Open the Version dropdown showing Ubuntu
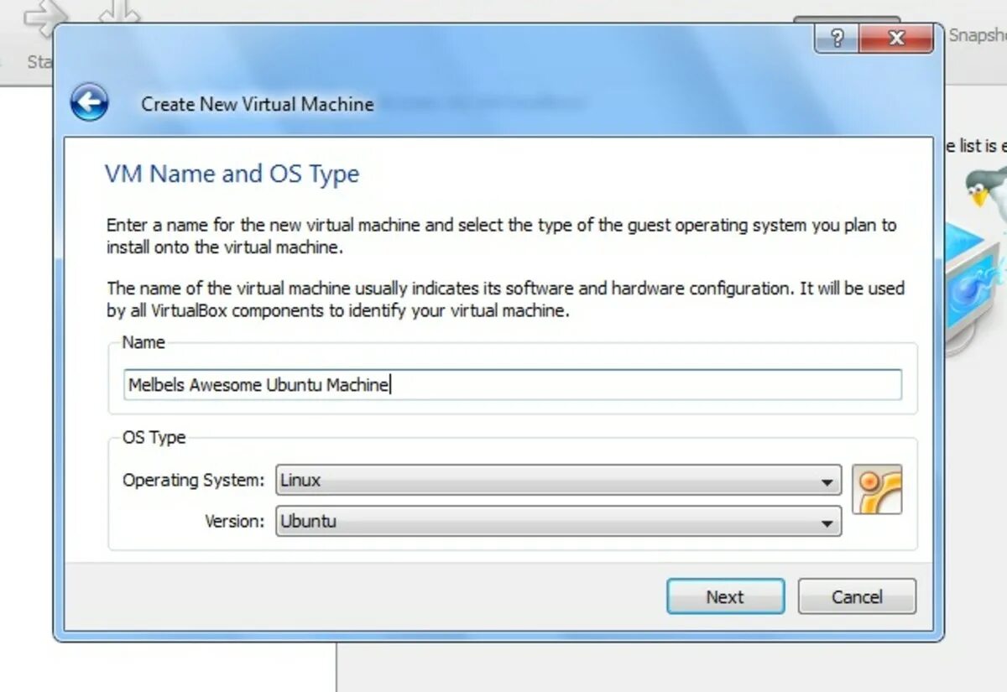 (558, 521)
